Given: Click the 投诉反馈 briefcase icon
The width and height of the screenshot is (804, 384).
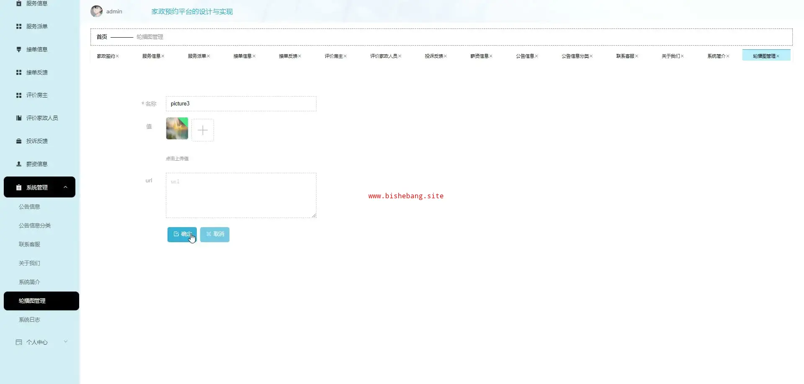Looking at the screenshot, I should (x=19, y=141).
